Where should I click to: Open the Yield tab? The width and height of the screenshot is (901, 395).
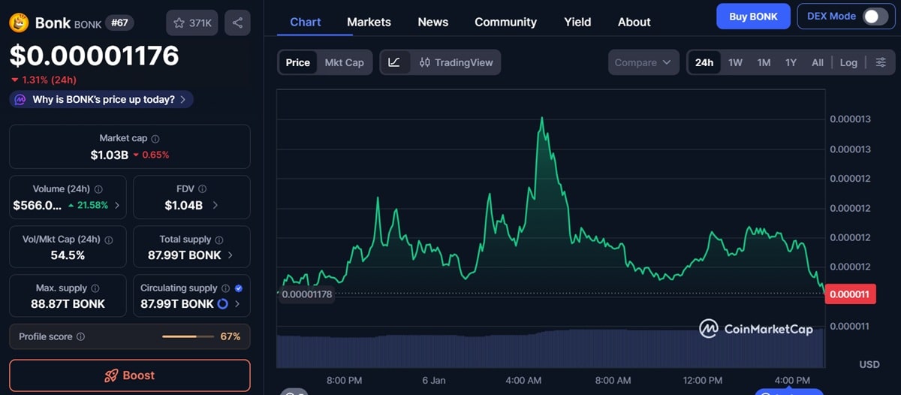[577, 22]
